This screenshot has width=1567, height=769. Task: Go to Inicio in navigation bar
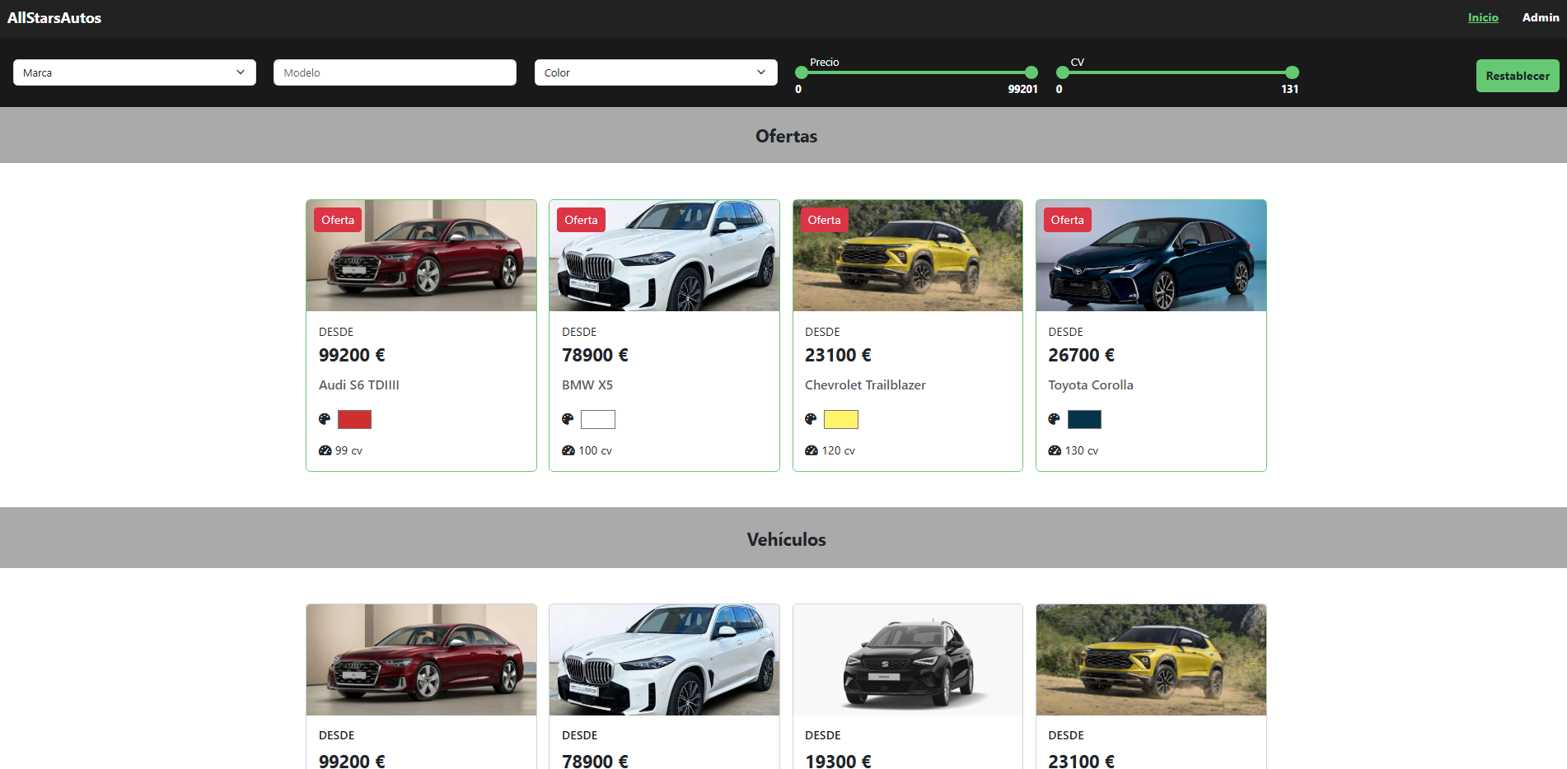coord(1482,17)
